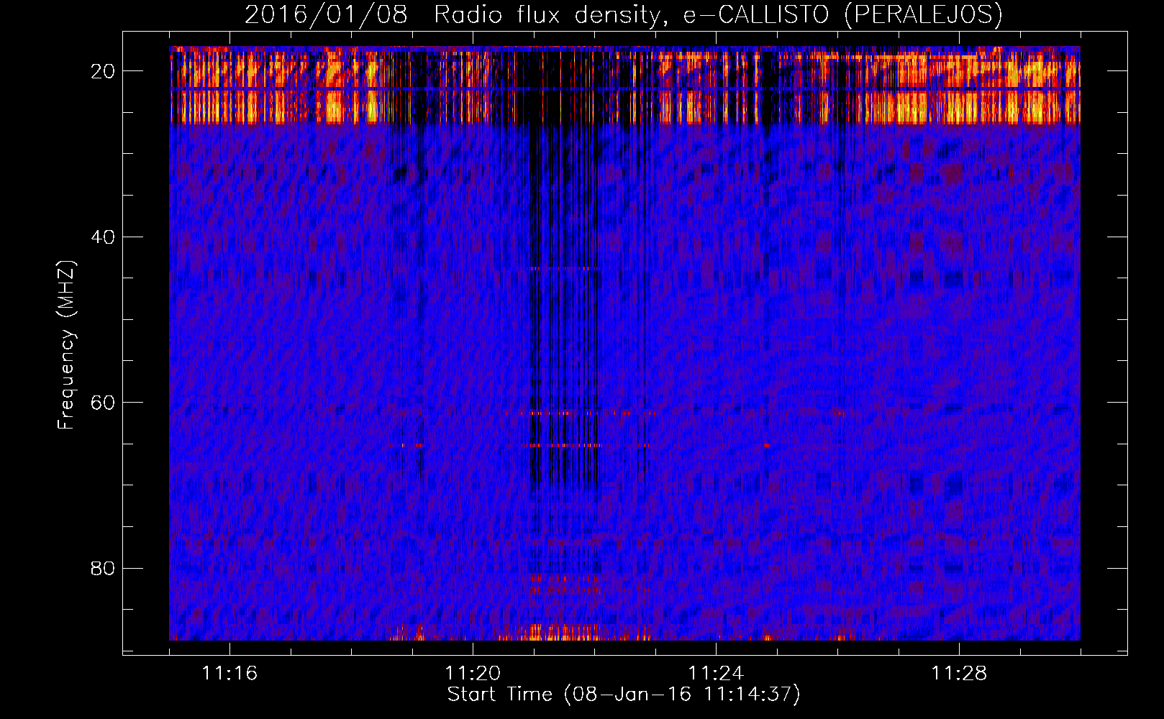This screenshot has width=1164, height=719.
Task: Click the 'Frequency (MHZ)' axis label
Action: 66,346
